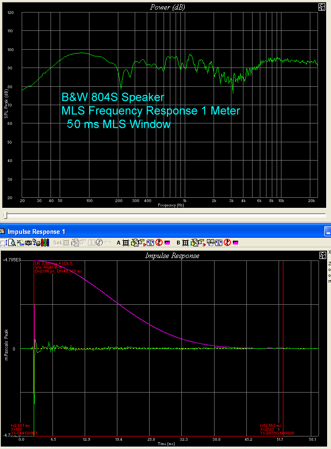Open the colored bars icon
Viewport: 331px width, 449px height.
[x=45, y=243]
